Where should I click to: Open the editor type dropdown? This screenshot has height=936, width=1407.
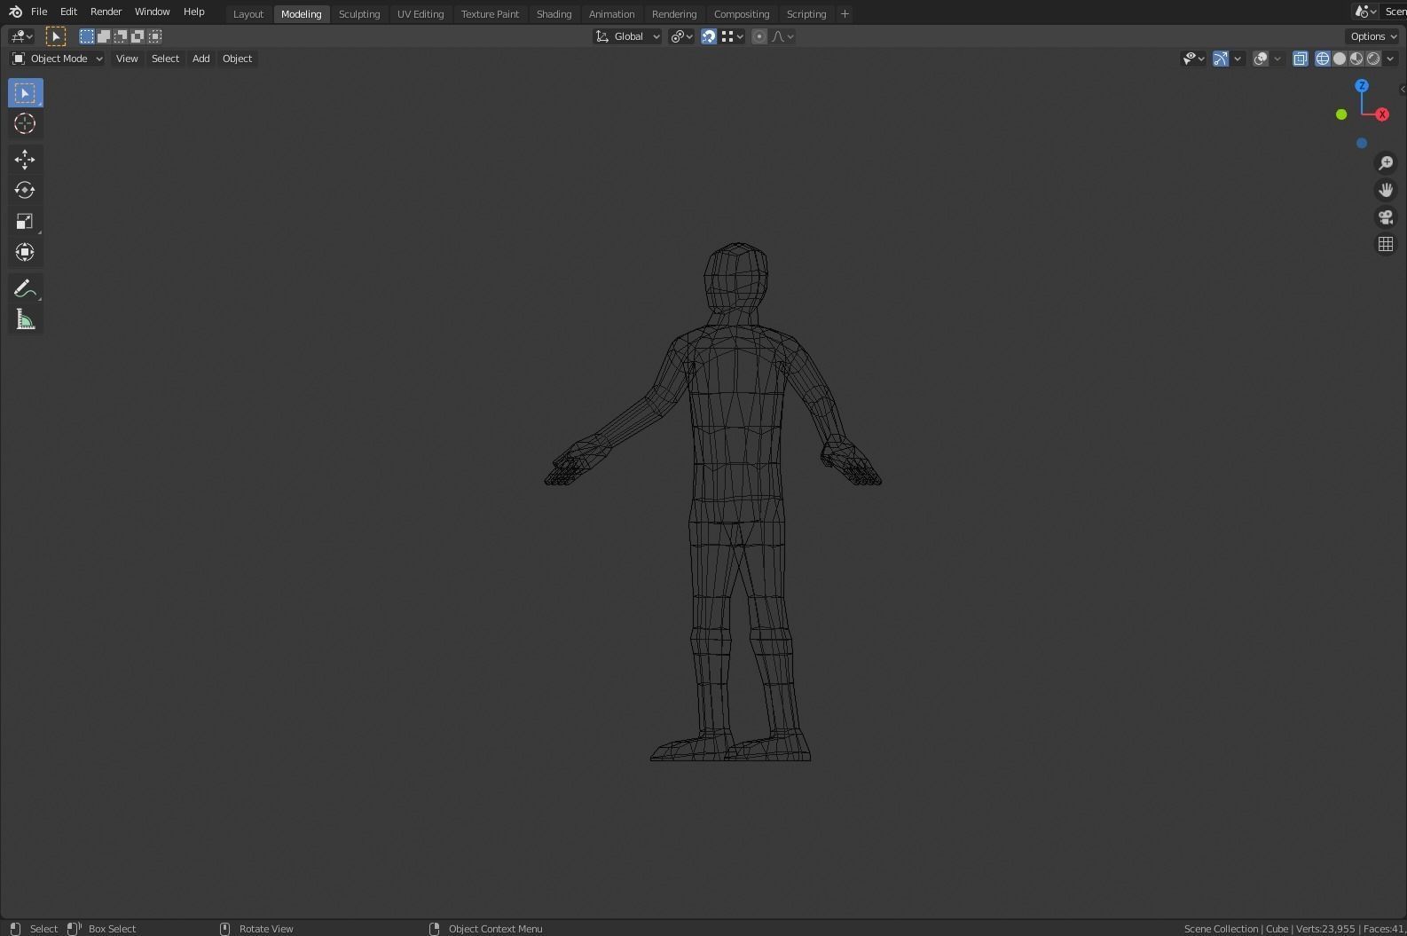click(21, 36)
